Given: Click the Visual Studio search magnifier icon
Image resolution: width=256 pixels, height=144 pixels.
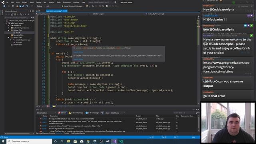Looking at the screenshot, I should click(x=115, y=2).
